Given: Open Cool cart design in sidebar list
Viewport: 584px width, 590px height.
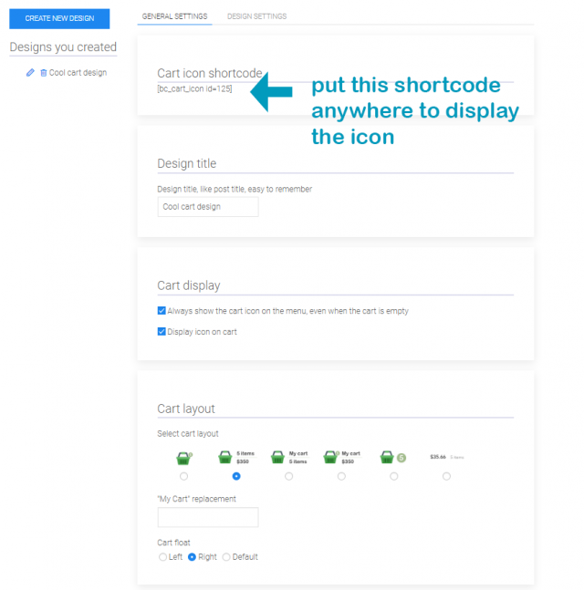Looking at the screenshot, I should pos(78,73).
